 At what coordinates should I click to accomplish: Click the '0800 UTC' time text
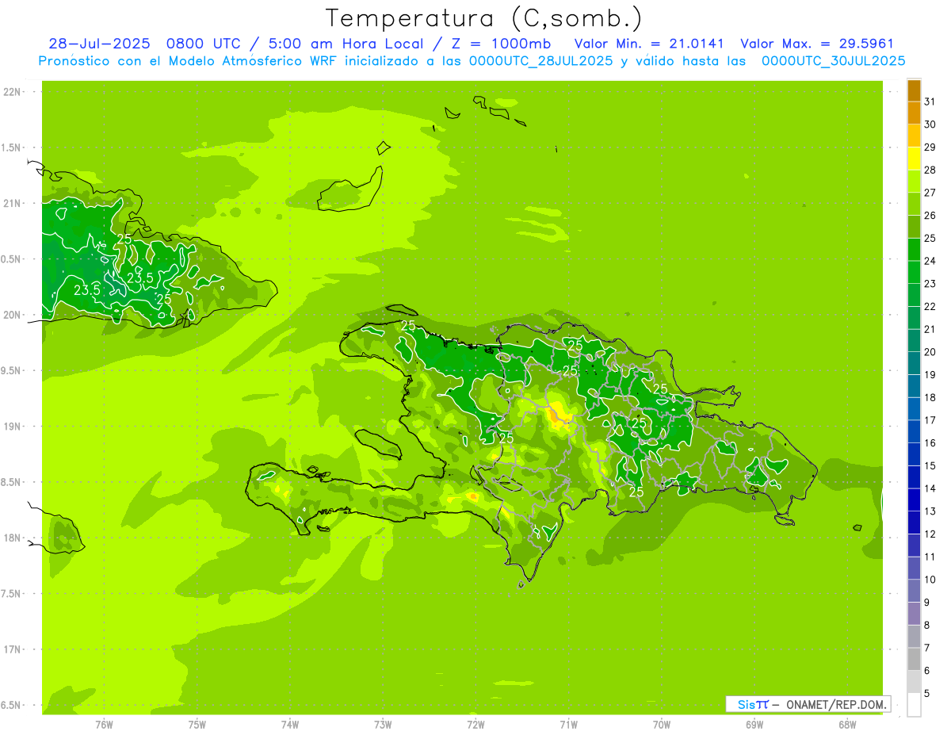point(204,44)
